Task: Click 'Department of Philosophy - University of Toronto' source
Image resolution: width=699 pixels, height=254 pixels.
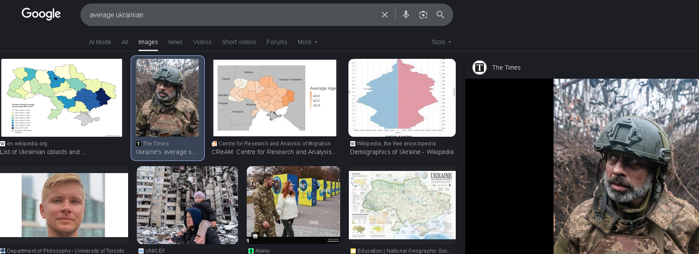Action: click(x=65, y=251)
